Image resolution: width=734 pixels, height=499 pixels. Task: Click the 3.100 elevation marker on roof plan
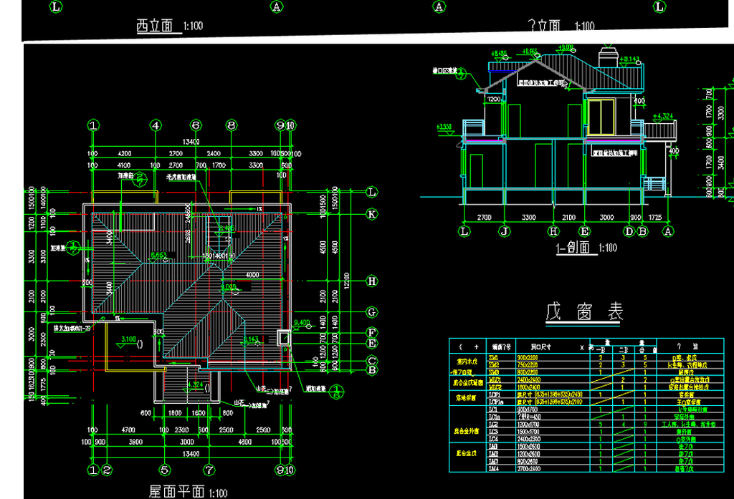pyautogui.click(x=129, y=339)
